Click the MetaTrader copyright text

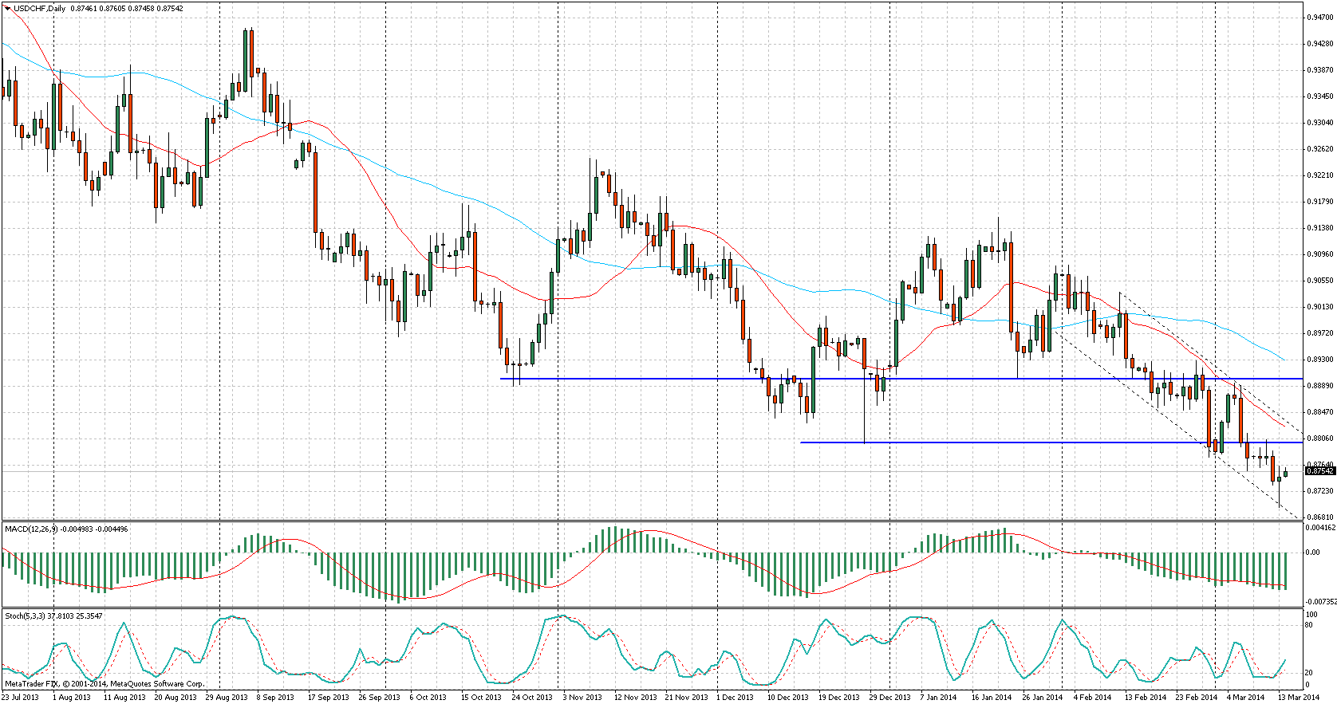[104, 684]
